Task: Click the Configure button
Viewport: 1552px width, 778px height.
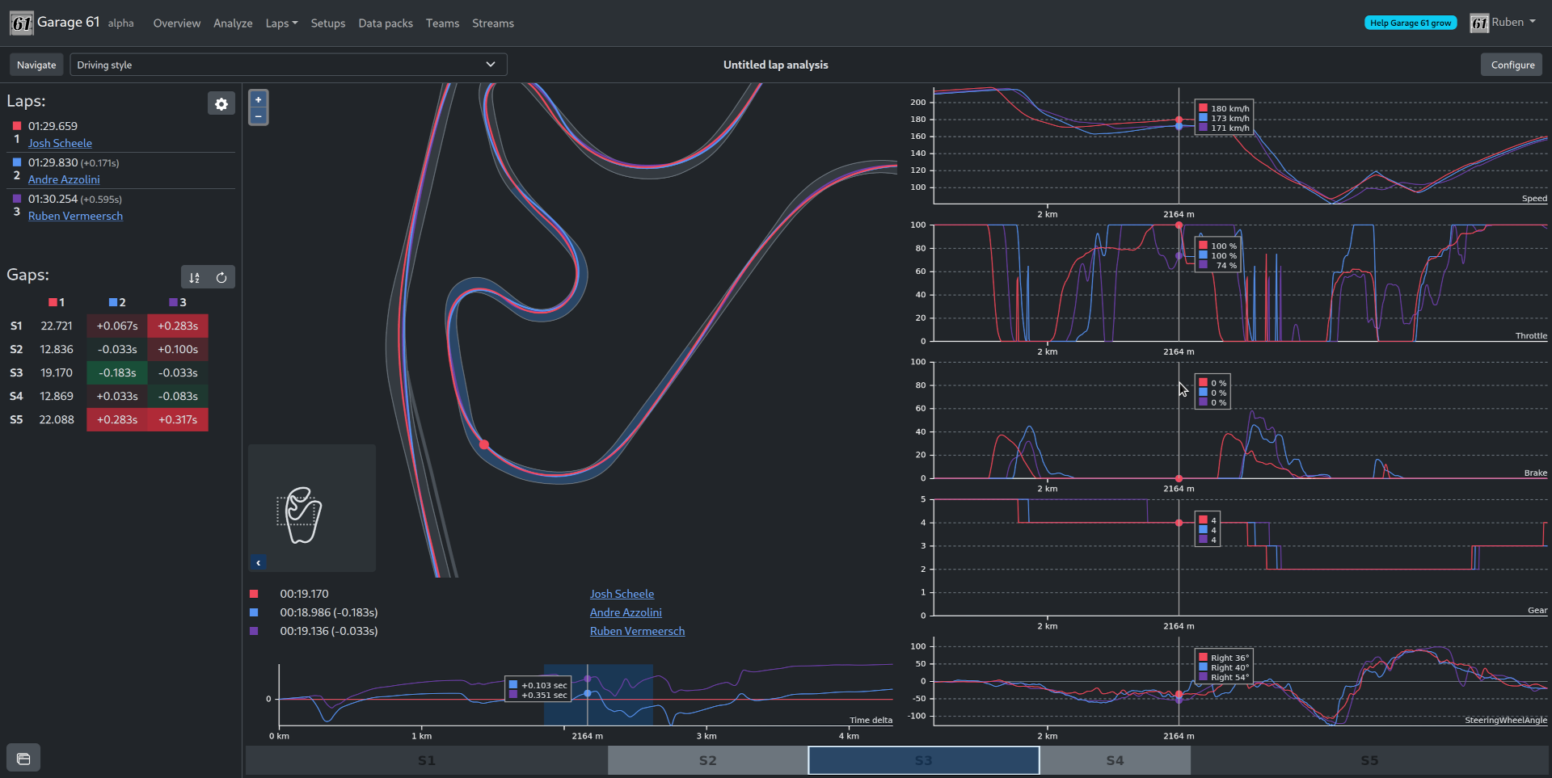Action: 1512,65
